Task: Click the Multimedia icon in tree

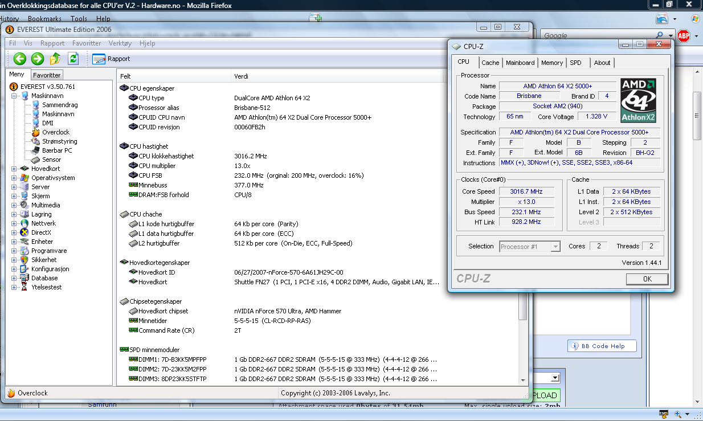Action: (x=25, y=205)
